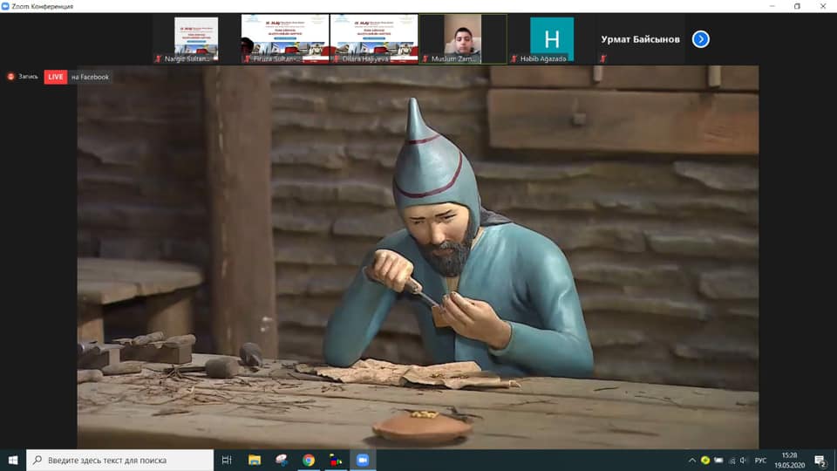The height and width of the screenshot is (471, 837).
Task: Click the shared animation video area
Action: click(418, 256)
